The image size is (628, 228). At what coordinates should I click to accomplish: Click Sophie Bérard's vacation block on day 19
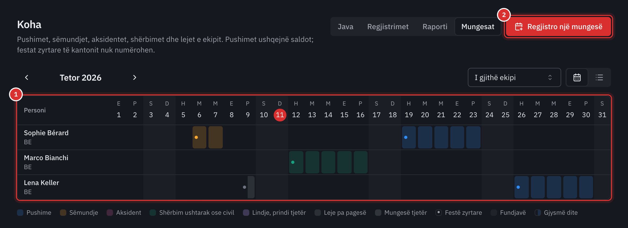(x=409, y=137)
